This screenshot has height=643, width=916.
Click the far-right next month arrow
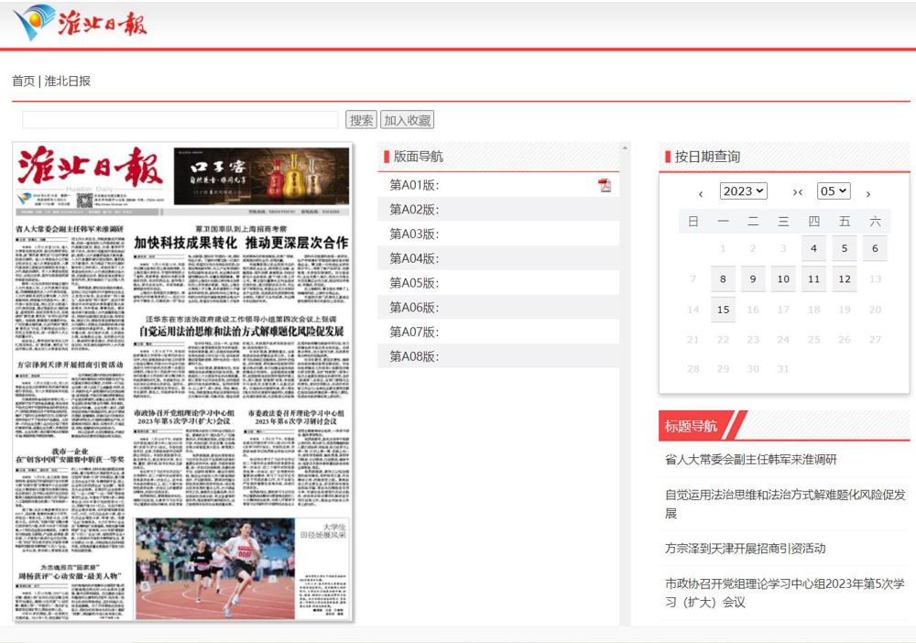coord(867,193)
